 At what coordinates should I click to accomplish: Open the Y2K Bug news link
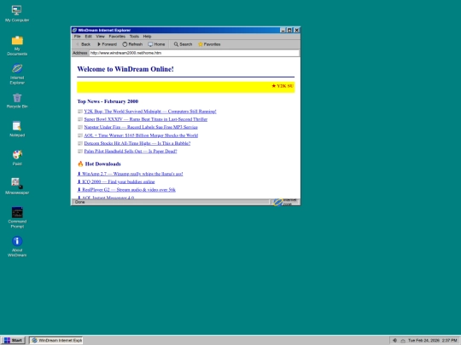tap(150, 112)
